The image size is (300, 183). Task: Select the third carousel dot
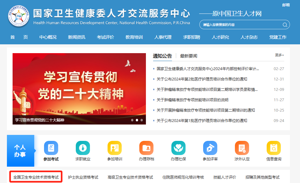[142, 120]
